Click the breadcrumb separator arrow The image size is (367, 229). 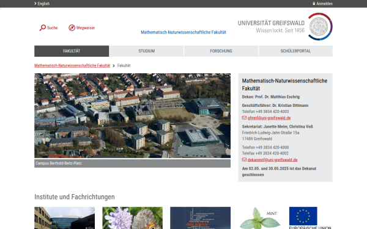pos(114,66)
